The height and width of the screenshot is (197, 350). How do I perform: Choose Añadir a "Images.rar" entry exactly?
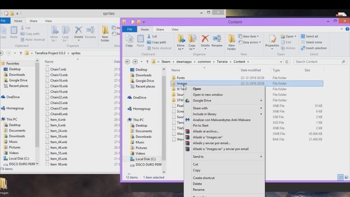[x=208, y=137]
